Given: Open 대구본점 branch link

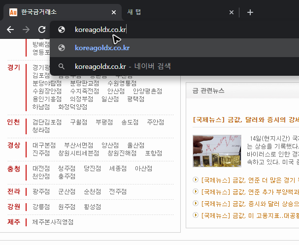Looking at the screenshot, I should tap(44, 145).
